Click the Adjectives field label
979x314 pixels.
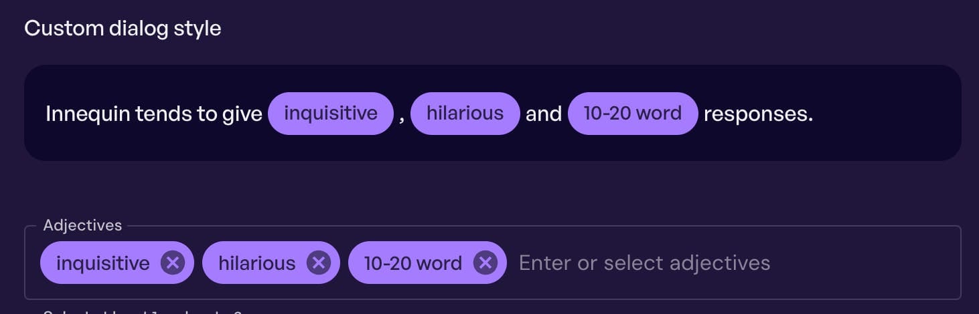[82, 226]
